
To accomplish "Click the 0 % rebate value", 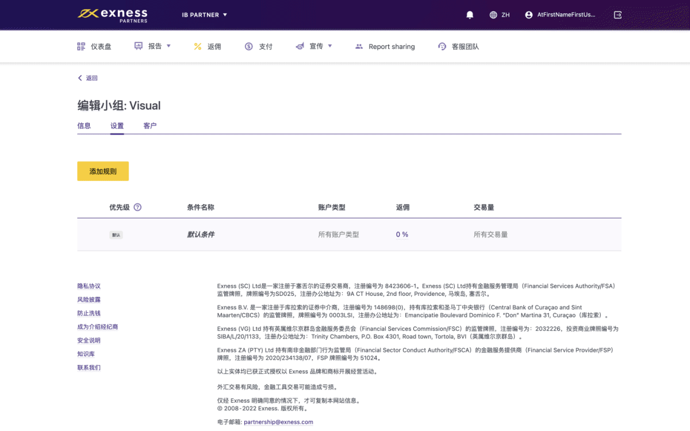I will tap(402, 234).
